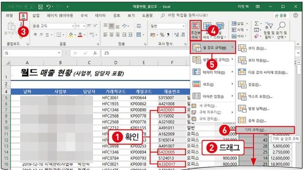Click the increase indent icon
Screen dimensions: 304x170
pos(131,34)
